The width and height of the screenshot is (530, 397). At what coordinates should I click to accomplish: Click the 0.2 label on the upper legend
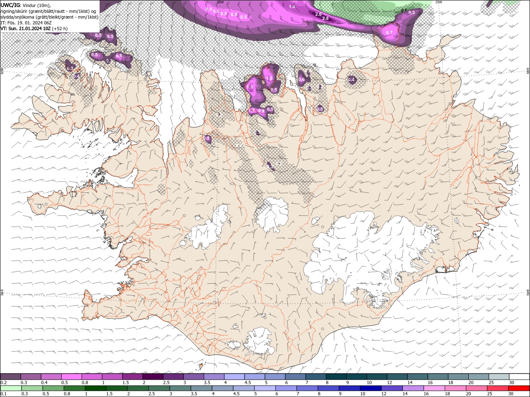tap(3, 383)
